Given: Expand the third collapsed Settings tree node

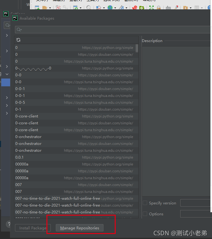Looking at the screenshot, I should [7, 66].
